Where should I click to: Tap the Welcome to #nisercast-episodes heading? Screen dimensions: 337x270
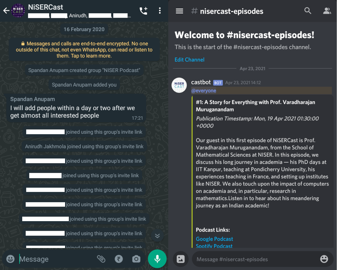coord(244,35)
